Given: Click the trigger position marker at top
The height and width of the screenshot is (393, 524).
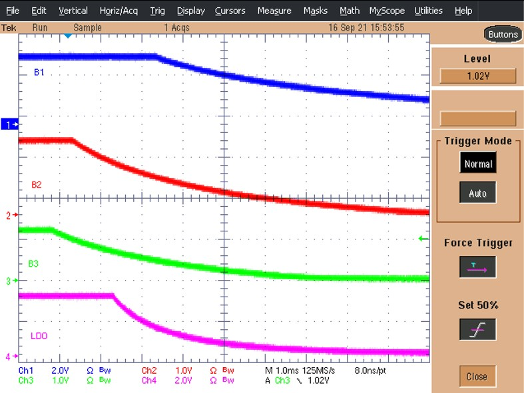Looking at the screenshot, I should pos(67,36).
